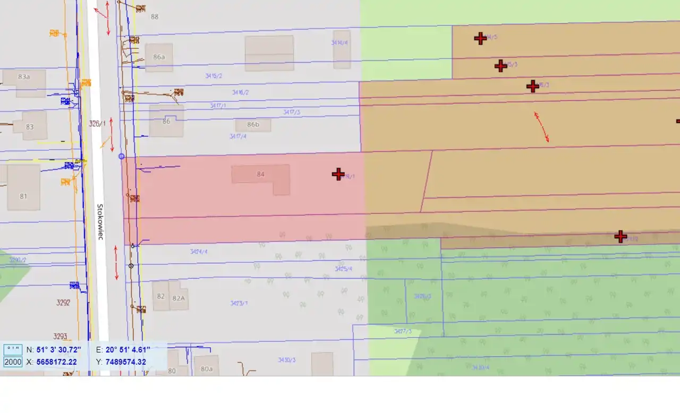Screen dimensions: 680x413
Task: Toggle the degrees-minutes-seconds coordinate format button
Action: [13, 350]
